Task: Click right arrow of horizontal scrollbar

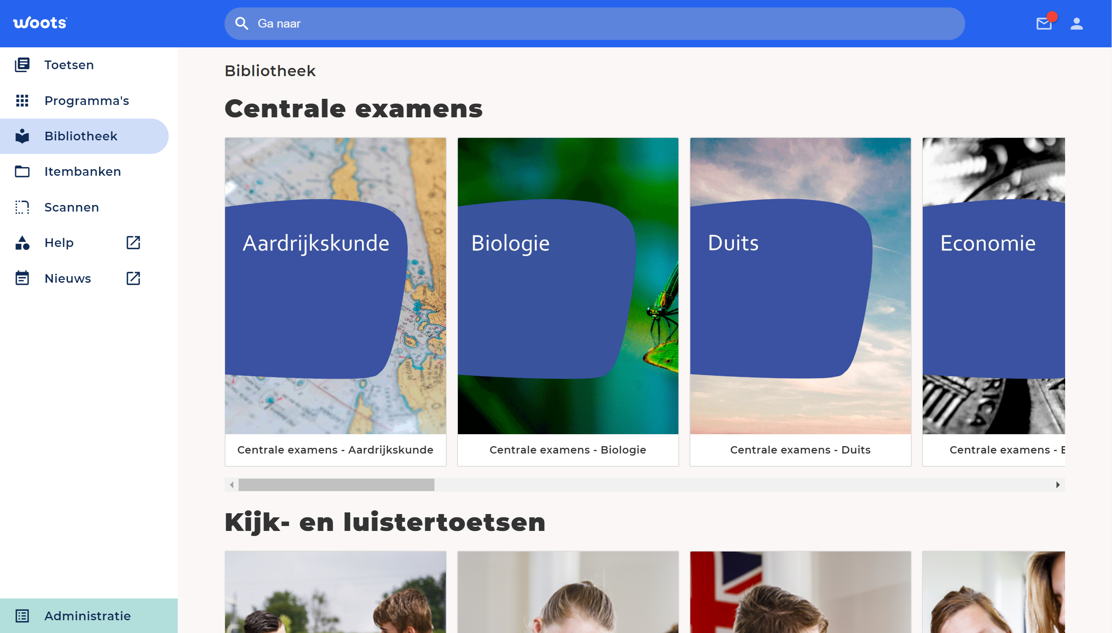Action: tap(1058, 485)
